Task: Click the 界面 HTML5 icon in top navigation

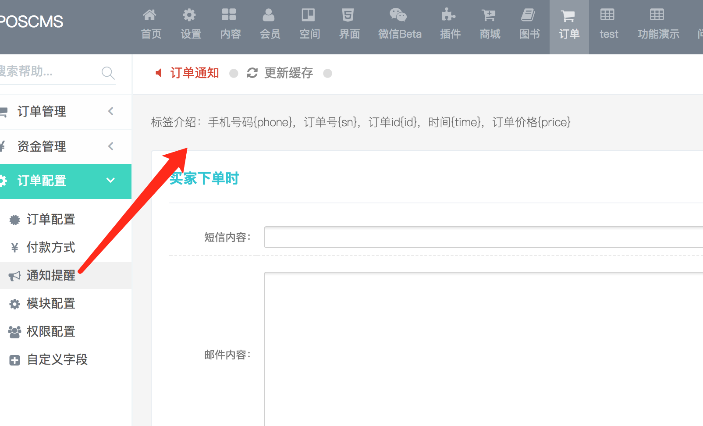Action: (348, 15)
